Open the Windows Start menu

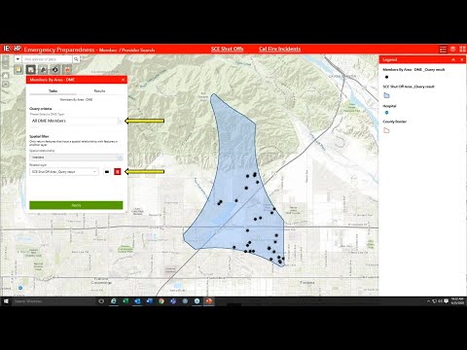[x=6, y=301]
